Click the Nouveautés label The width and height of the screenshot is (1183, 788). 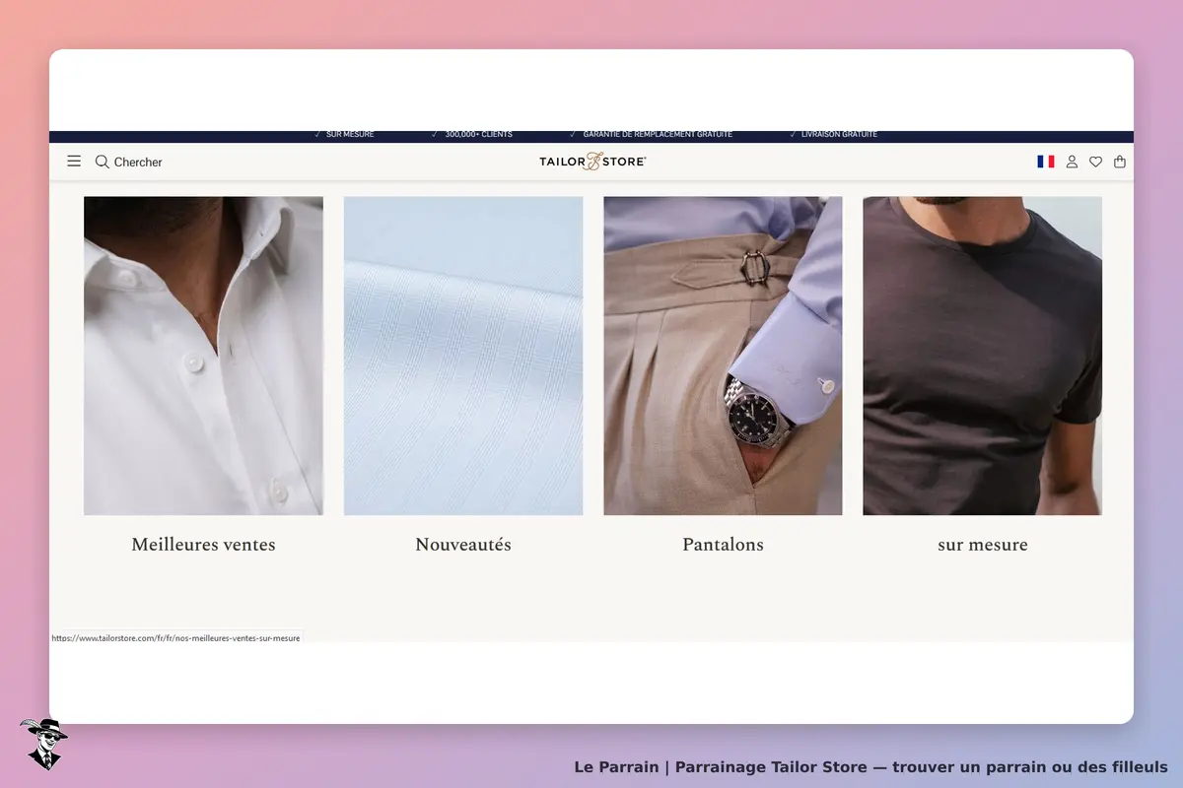point(463,544)
